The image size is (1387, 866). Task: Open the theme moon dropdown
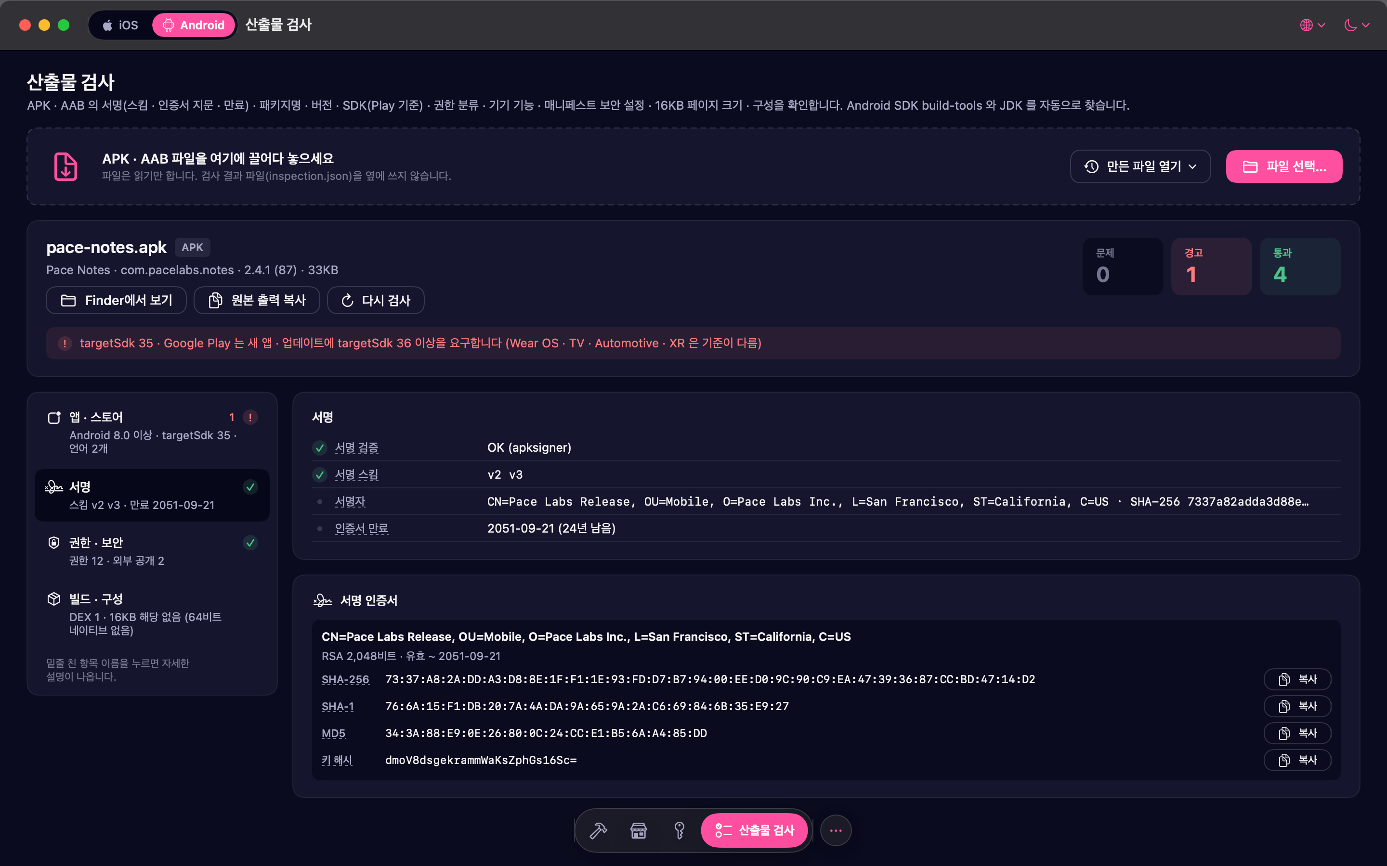[1357, 25]
